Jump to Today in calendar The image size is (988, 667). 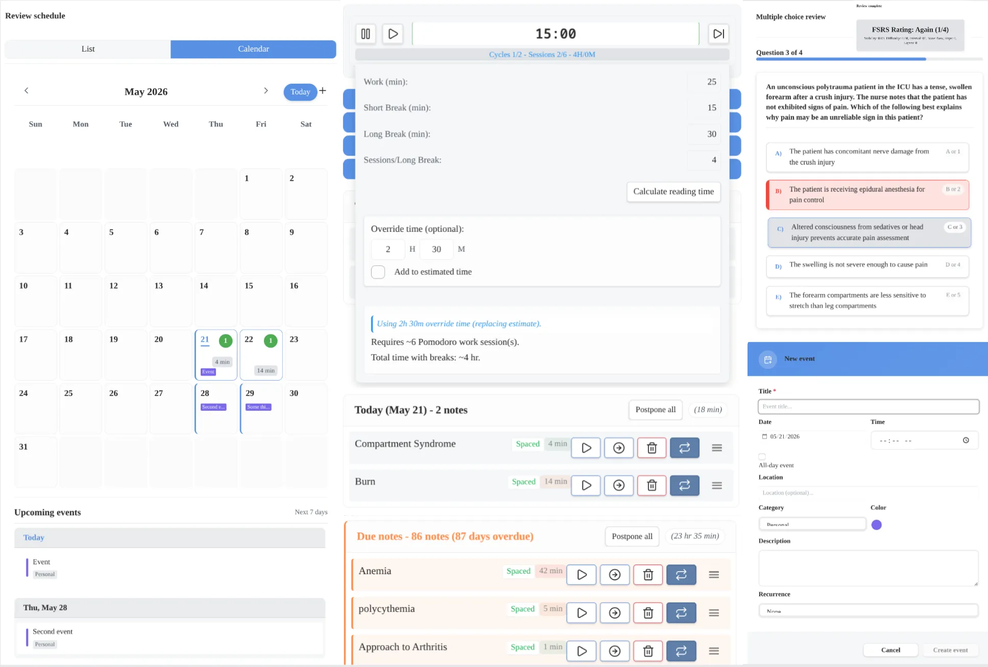coord(300,92)
